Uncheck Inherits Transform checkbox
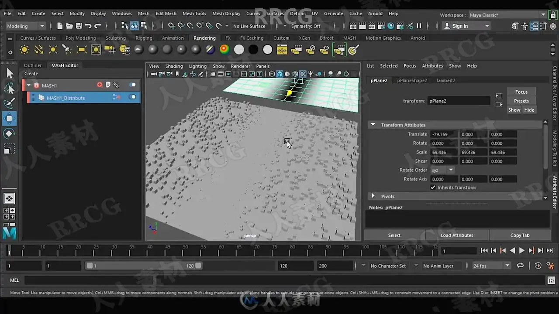Image resolution: width=559 pixels, height=314 pixels. [433, 188]
